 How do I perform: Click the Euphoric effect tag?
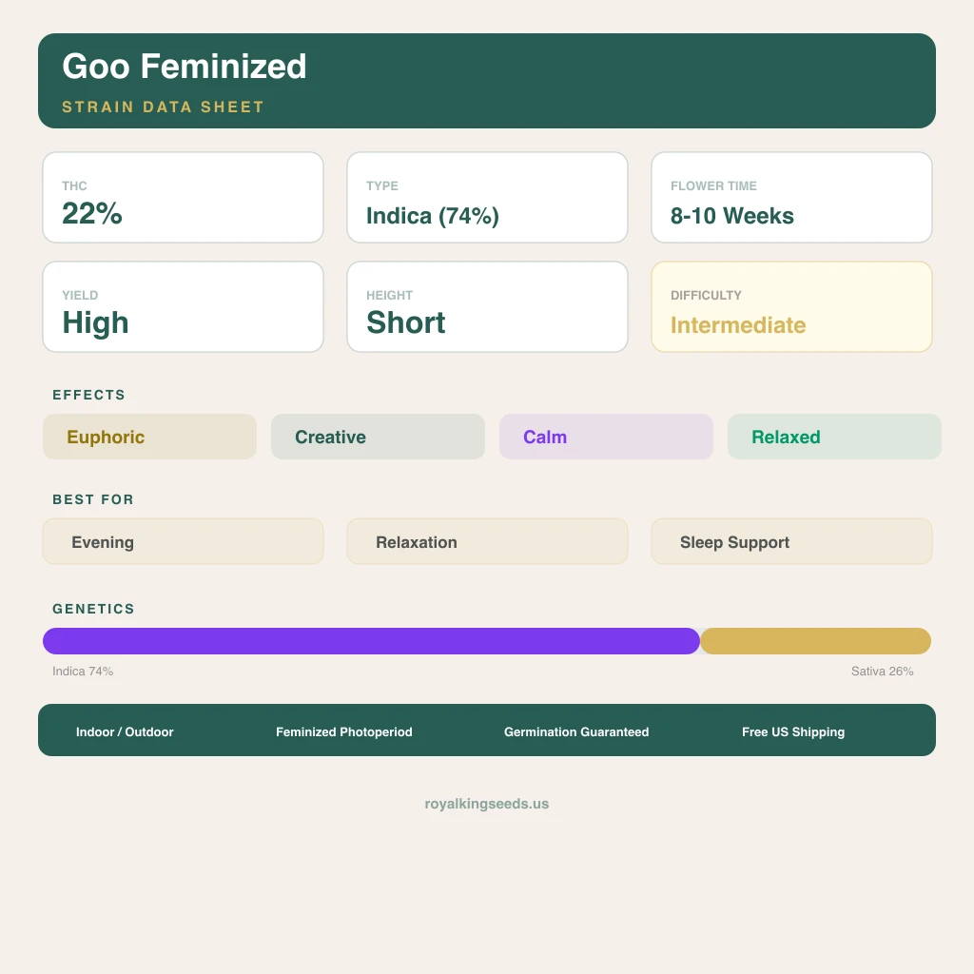(149, 437)
